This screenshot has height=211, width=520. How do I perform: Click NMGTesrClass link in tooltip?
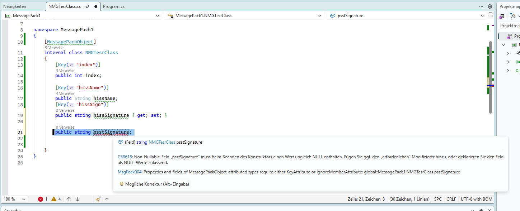(162, 142)
